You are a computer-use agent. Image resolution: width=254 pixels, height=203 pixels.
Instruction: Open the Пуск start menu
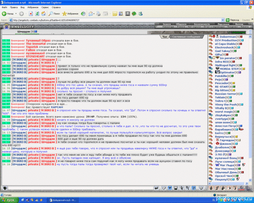9,200
